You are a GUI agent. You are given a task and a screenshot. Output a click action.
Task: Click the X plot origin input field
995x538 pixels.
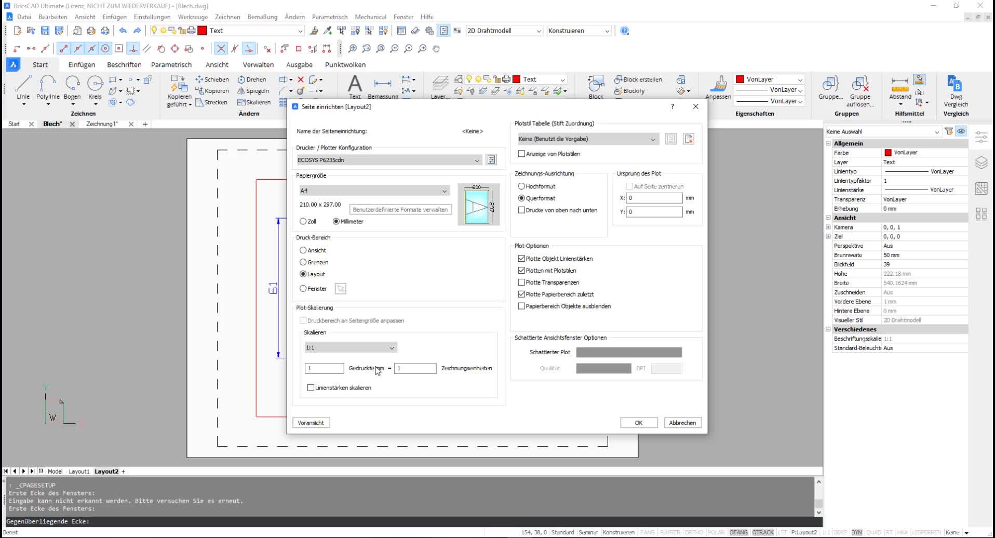pyautogui.click(x=654, y=198)
